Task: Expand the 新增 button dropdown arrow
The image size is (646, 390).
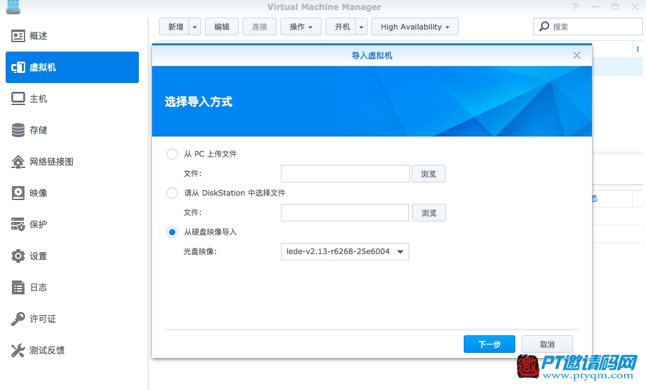Action: pos(195,27)
